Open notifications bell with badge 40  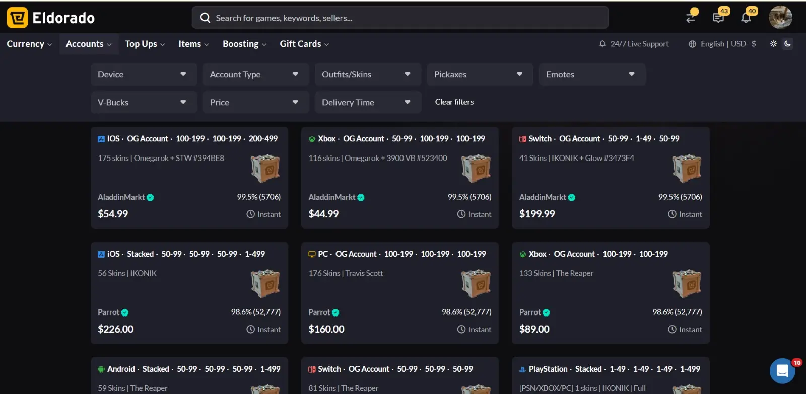[746, 17]
